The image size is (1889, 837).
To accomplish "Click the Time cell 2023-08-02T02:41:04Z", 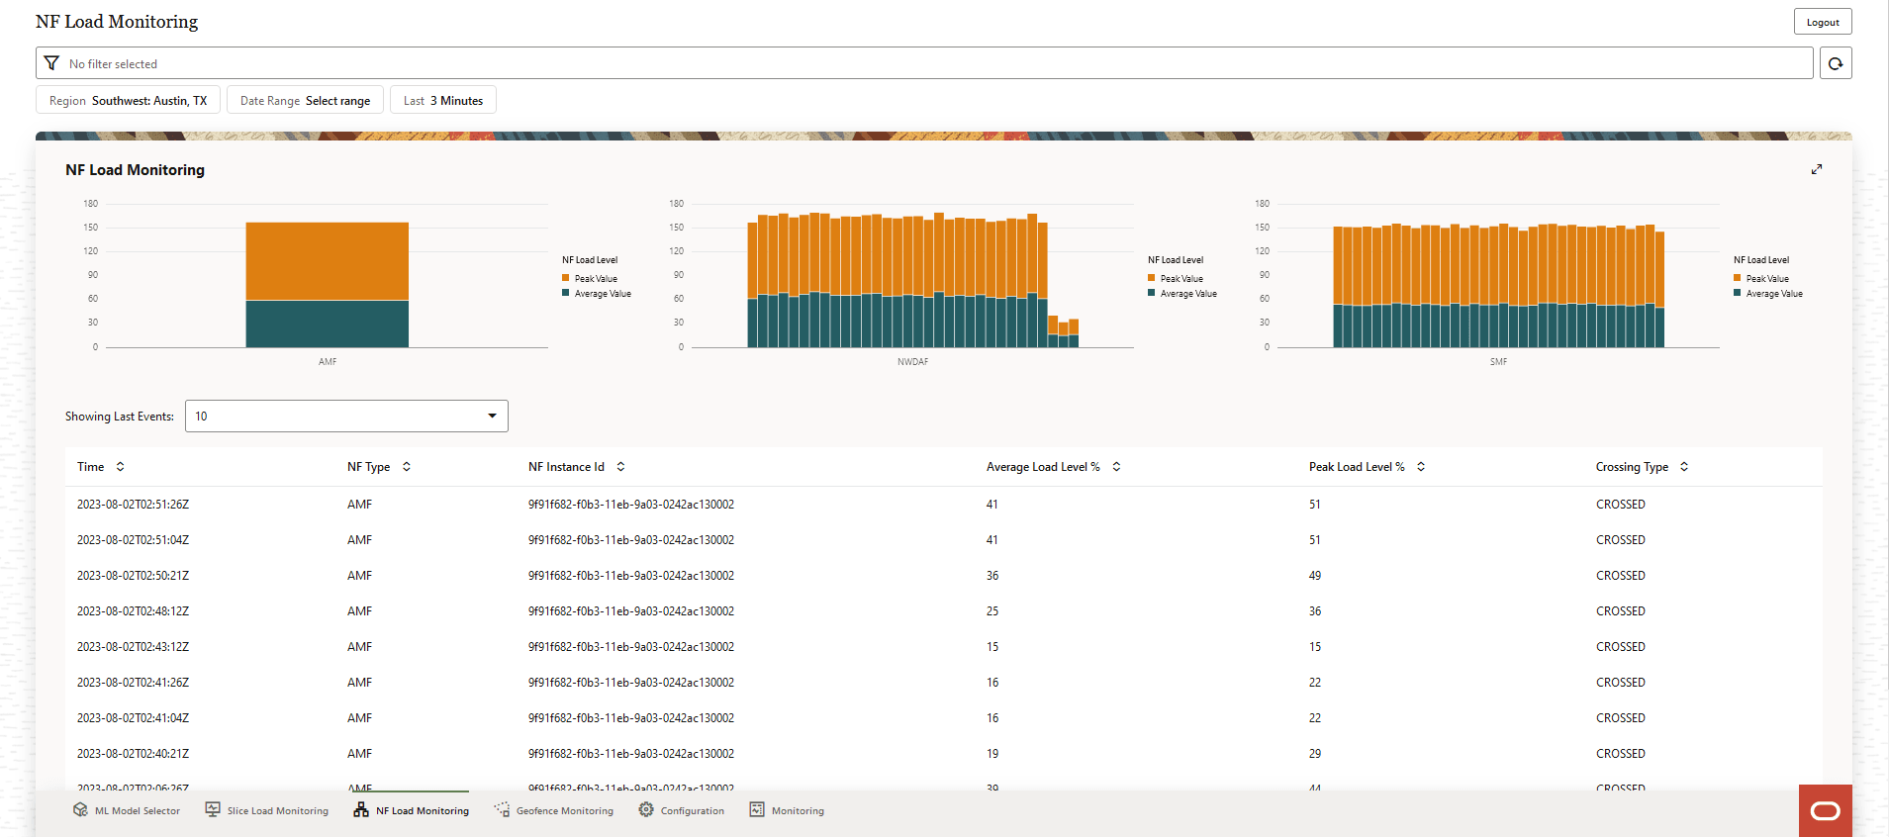I will pyautogui.click(x=133, y=718).
